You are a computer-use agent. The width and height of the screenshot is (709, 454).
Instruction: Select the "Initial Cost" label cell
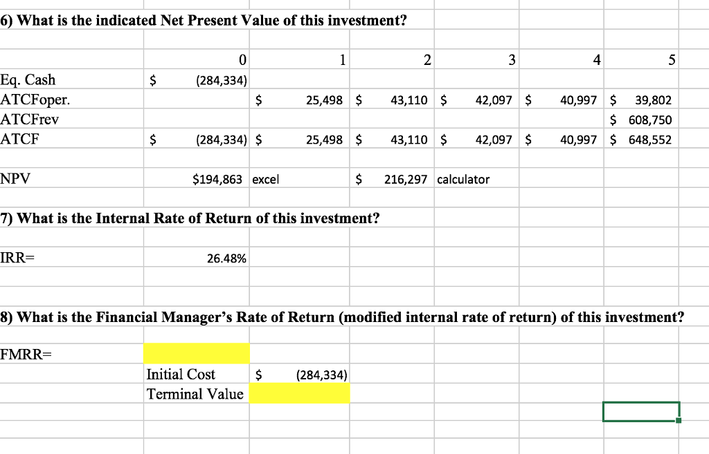click(x=181, y=375)
